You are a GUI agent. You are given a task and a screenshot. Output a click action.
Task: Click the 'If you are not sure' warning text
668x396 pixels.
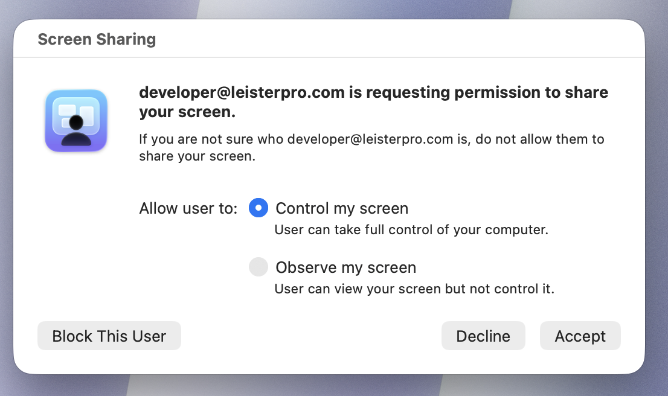371,147
